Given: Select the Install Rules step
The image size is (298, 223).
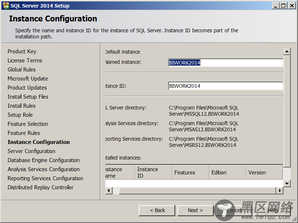Looking at the screenshot, I should (21, 106).
